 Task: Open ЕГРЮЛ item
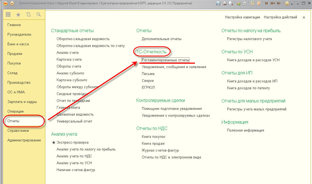point(148,87)
